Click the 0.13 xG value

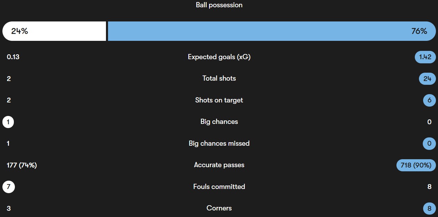13,57
